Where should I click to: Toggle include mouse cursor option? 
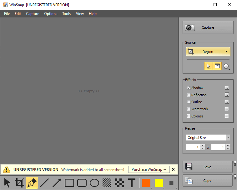tap(209, 66)
